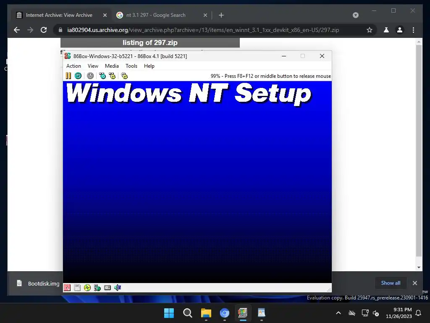Open the notification bell
Viewport: 430px width, 323px height.
tap(419, 313)
